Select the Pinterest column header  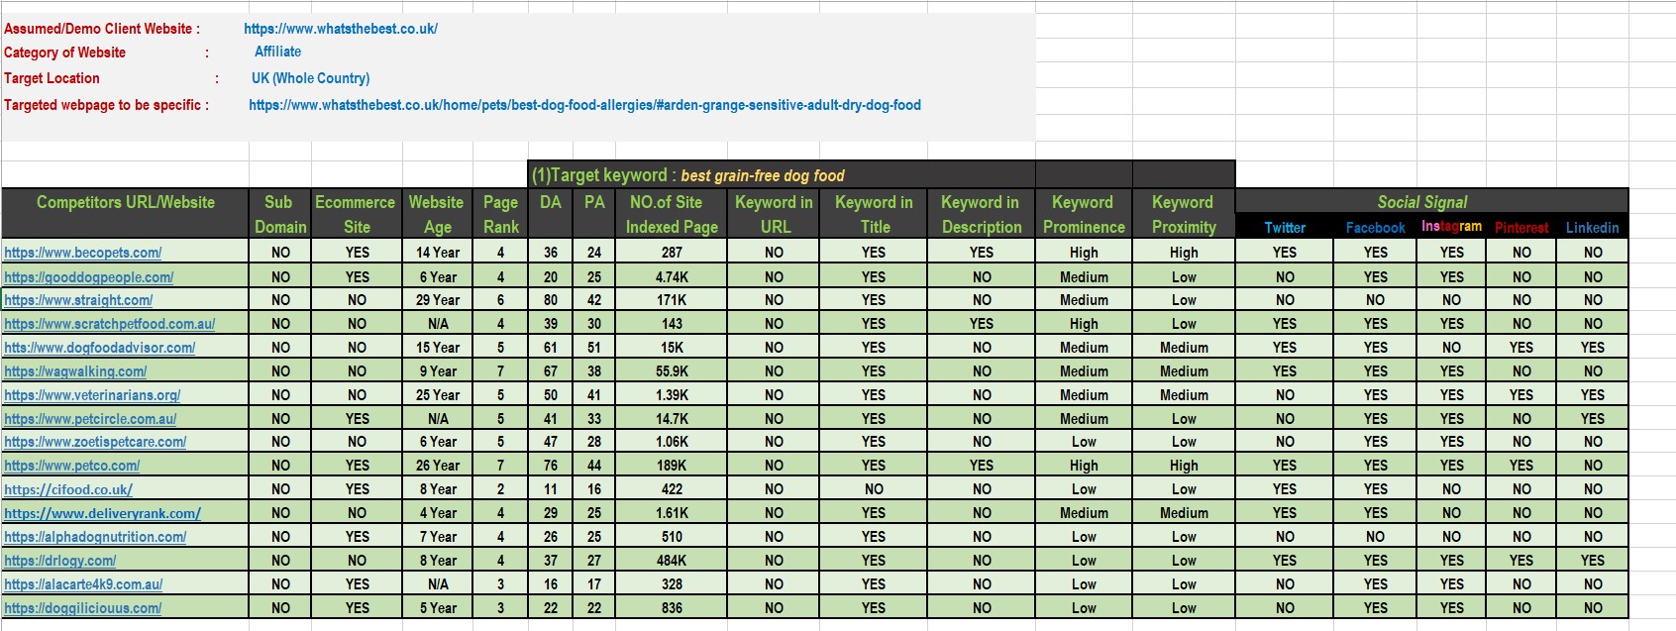(x=1521, y=227)
